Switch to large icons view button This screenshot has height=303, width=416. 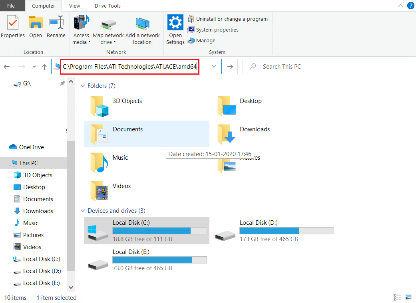click(x=408, y=298)
